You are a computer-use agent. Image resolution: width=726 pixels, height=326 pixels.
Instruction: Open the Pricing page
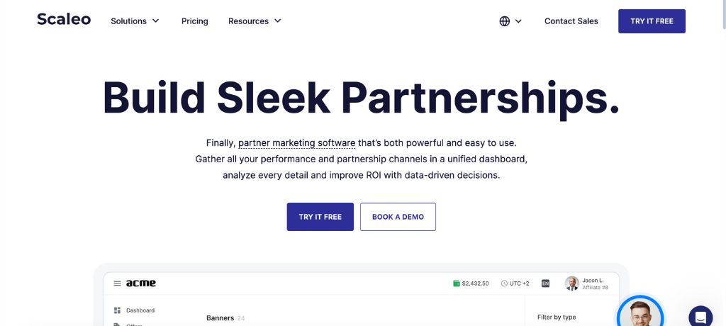(x=195, y=21)
